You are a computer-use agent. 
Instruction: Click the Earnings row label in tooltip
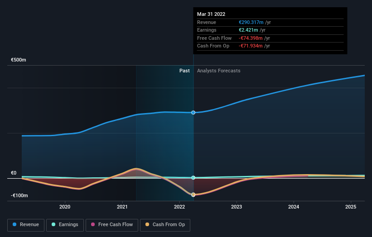tap(207, 30)
